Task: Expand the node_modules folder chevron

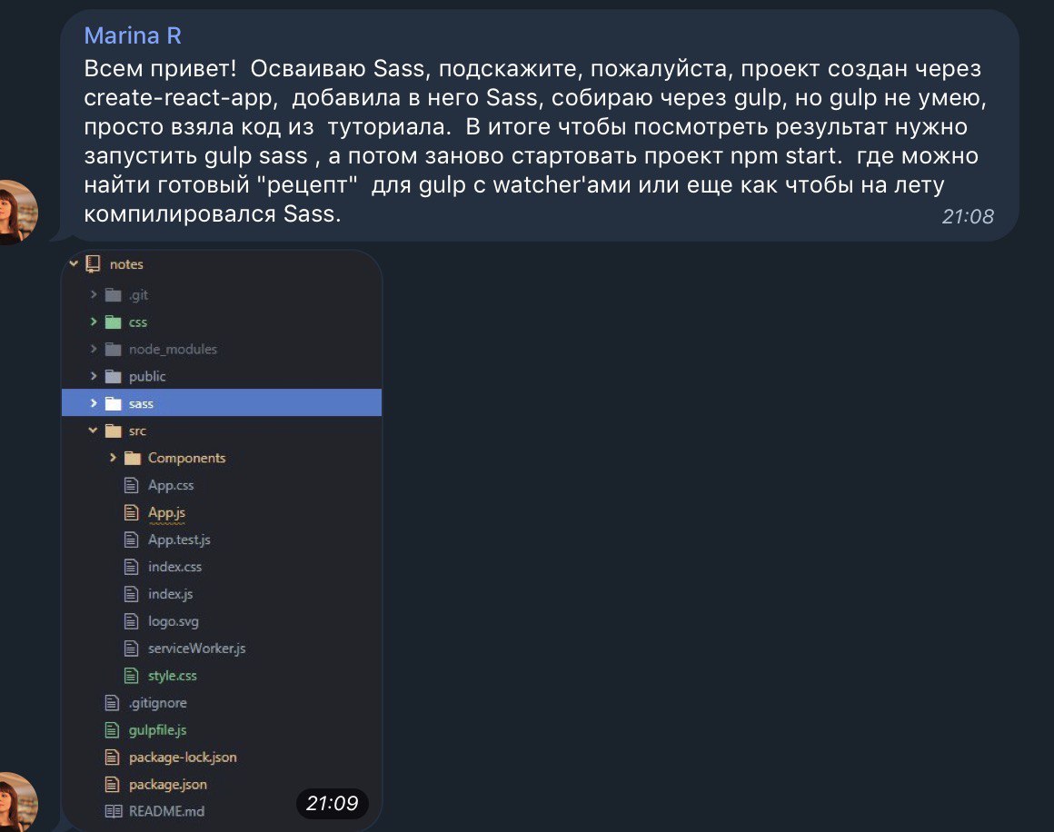Action: (94, 349)
